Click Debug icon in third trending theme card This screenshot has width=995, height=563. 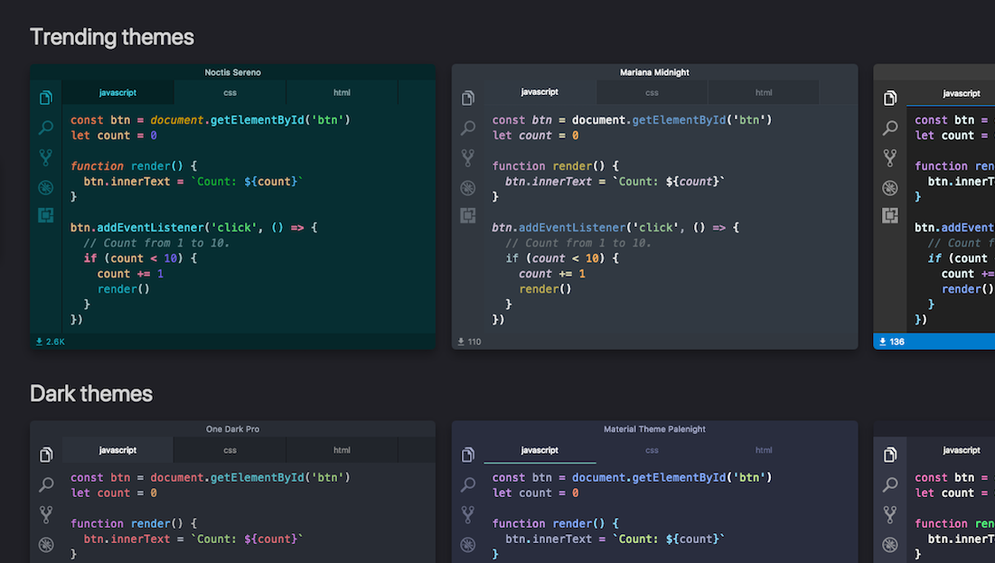[x=890, y=187]
